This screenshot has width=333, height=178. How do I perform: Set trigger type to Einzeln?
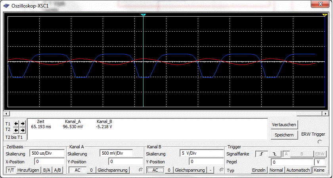click(259, 170)
